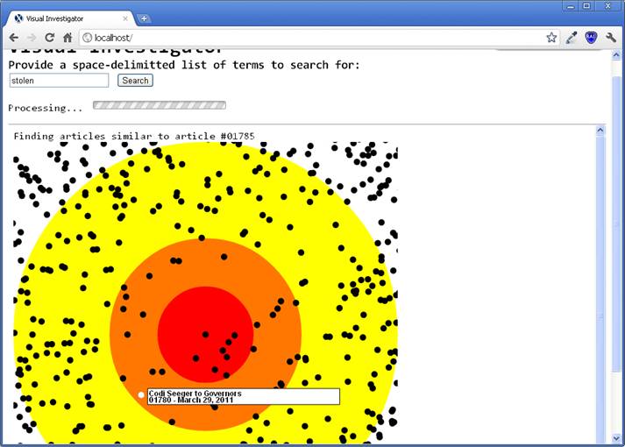The image size is (625, 447).
Task: Maximize the browser window
Action: tap(586, 5)
